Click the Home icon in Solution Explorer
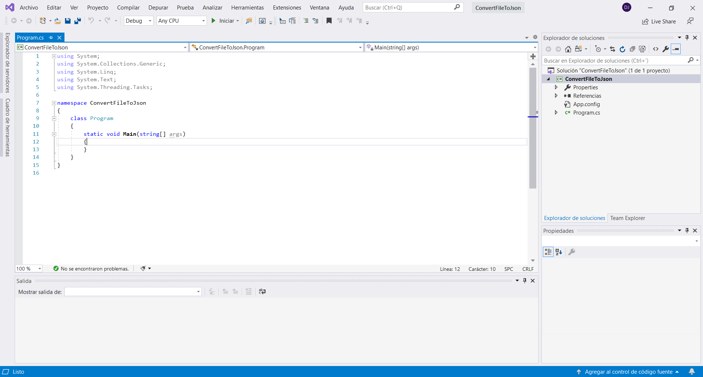The image size is (703, 377). [x=568, y=49]
